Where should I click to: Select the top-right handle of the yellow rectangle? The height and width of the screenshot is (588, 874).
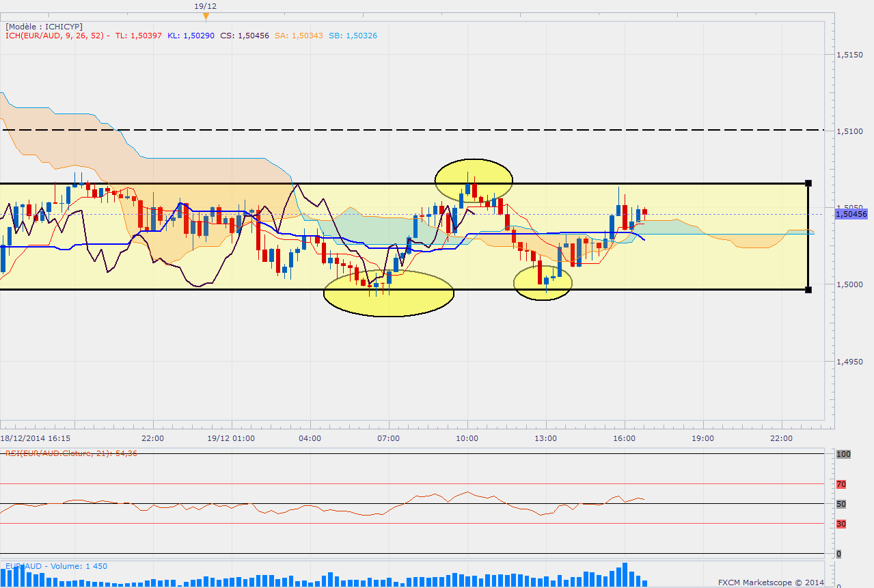pos(808,183)
